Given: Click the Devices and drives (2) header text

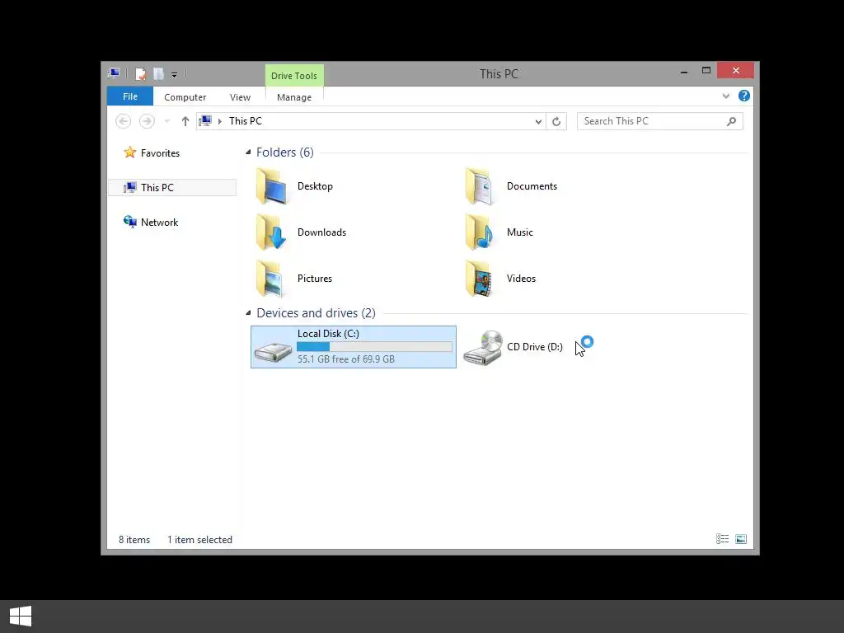Looking at the screenshot, I should point(316,312).
